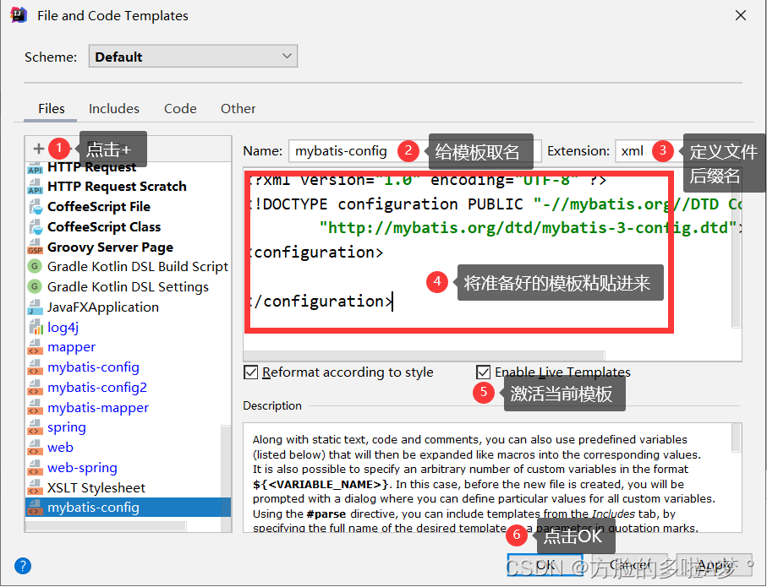
Task: Click the OK button
Action: pyautogui.click(x=545, y=565)
